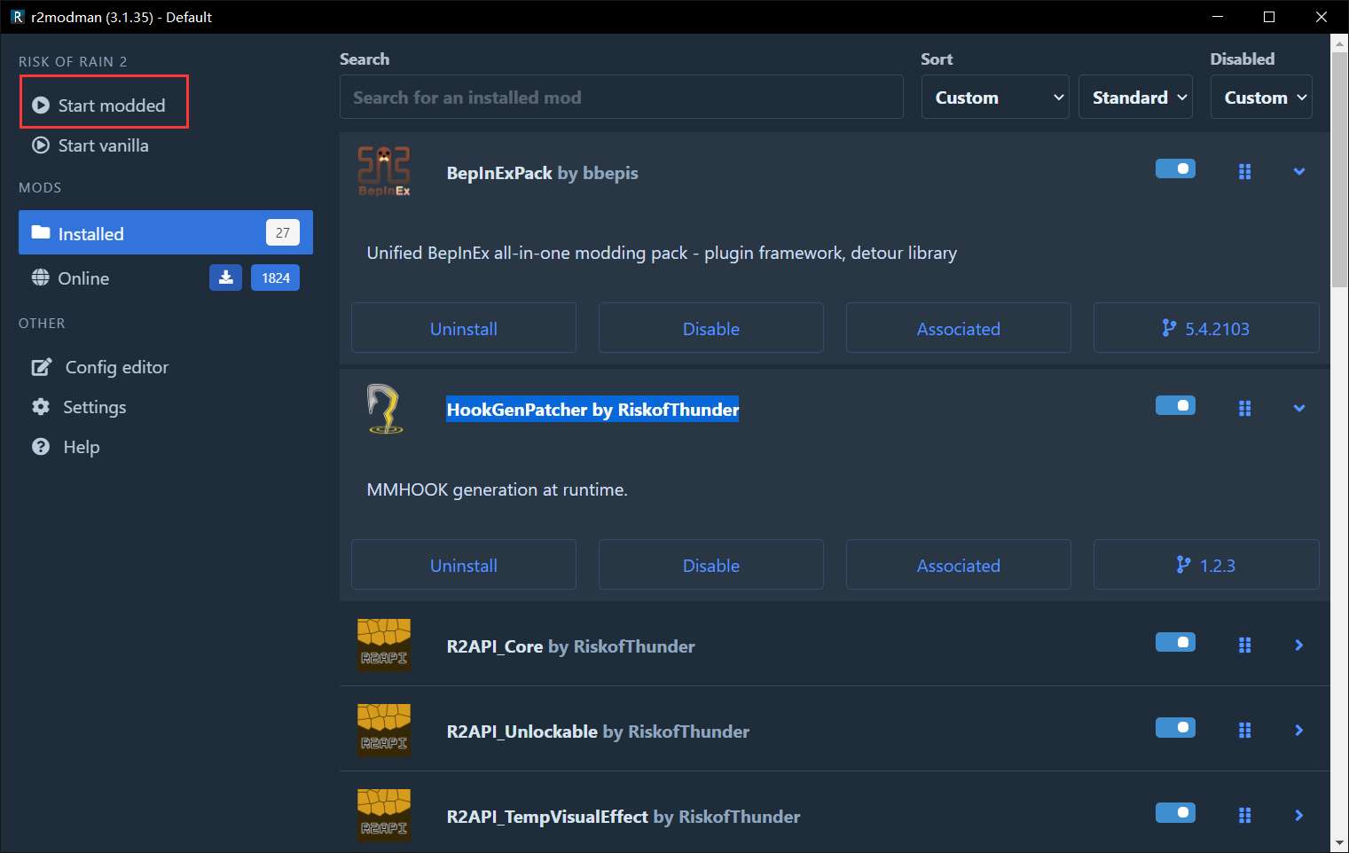Image resolution: width=1349 pixels, height=853 pixels.
Task: Click the download icon next to Online
Action: pos(225,278)
